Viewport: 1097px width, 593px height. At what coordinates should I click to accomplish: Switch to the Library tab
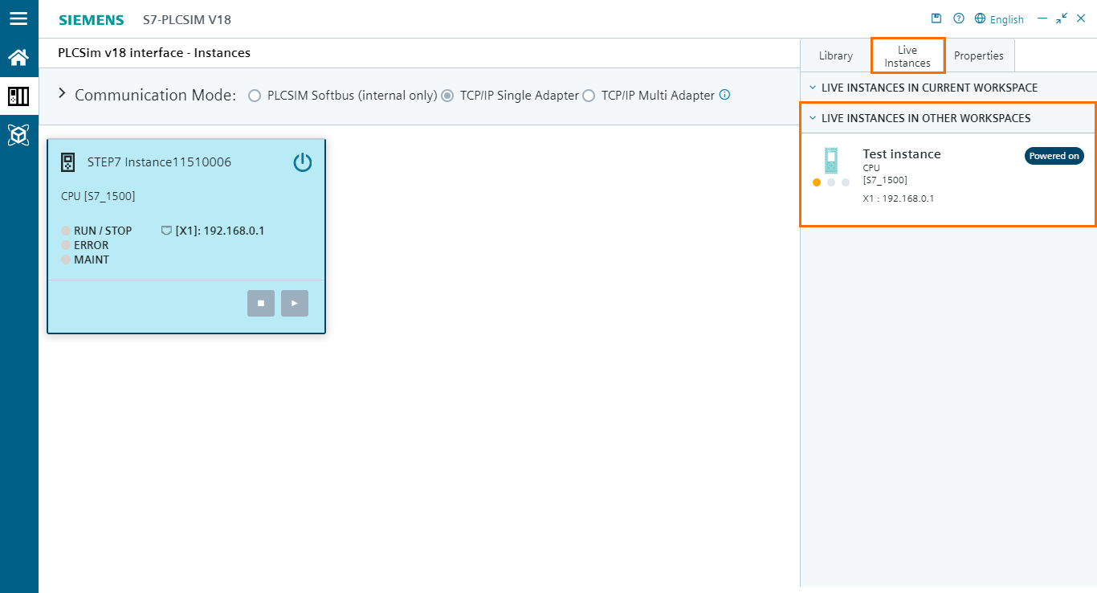click(x=835, y=55)
